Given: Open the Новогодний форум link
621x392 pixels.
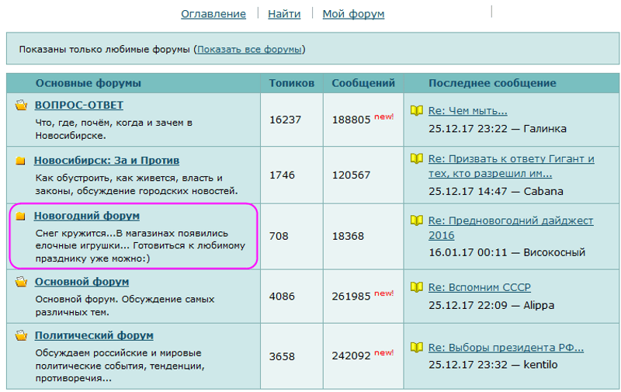Looking at the screenshot, I should [x=87, y=215].
